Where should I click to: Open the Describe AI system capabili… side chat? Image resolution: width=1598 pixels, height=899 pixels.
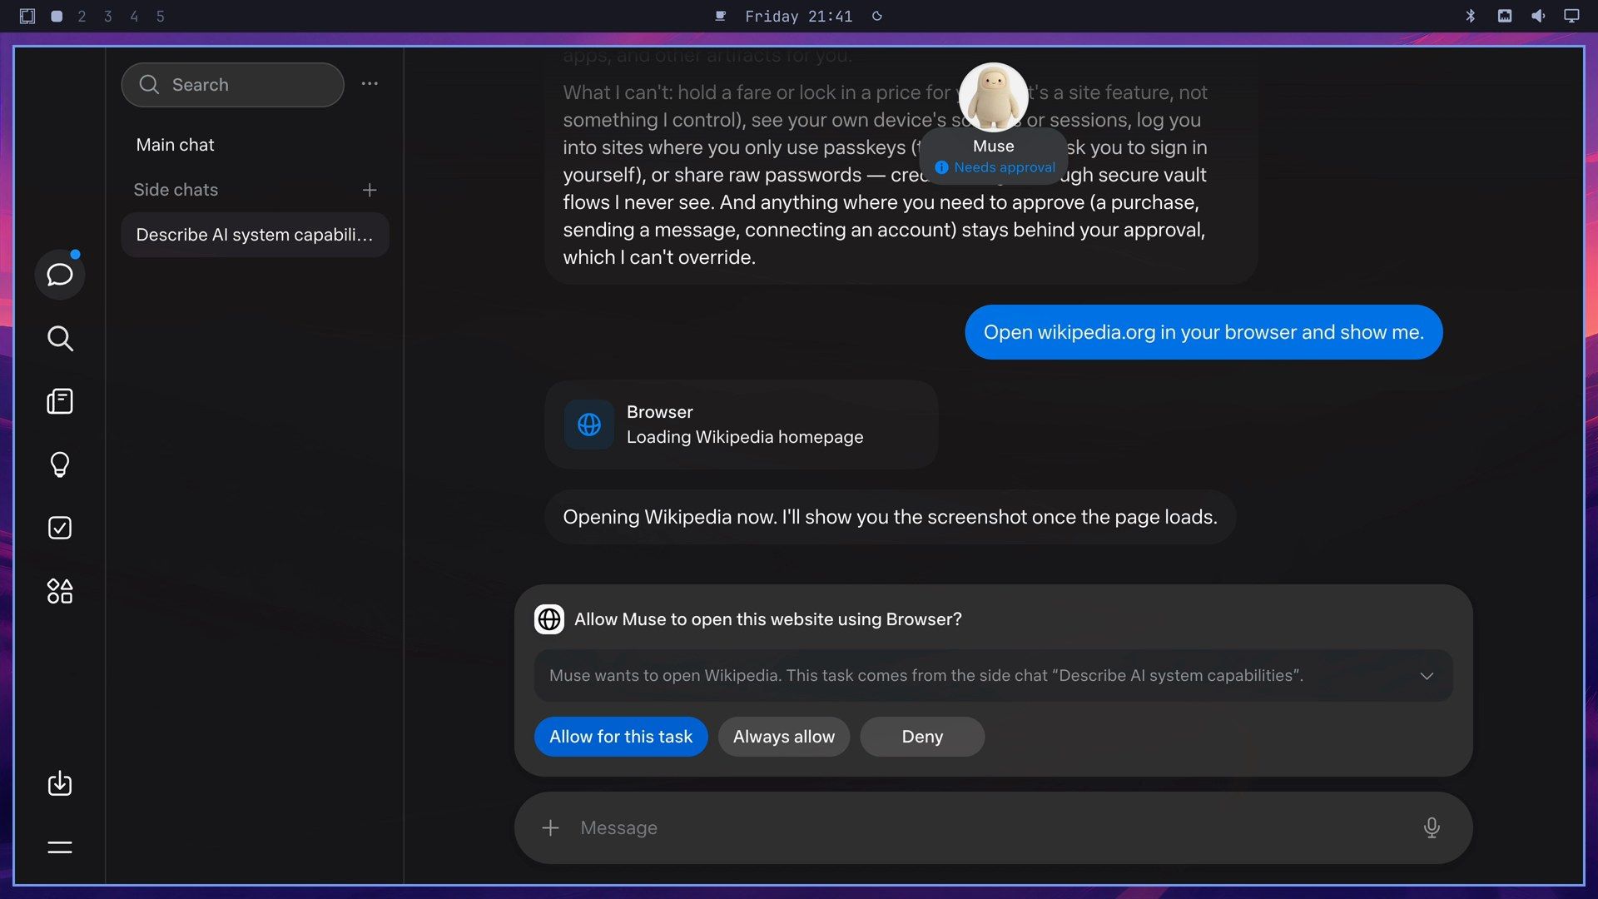coord(255,235)
